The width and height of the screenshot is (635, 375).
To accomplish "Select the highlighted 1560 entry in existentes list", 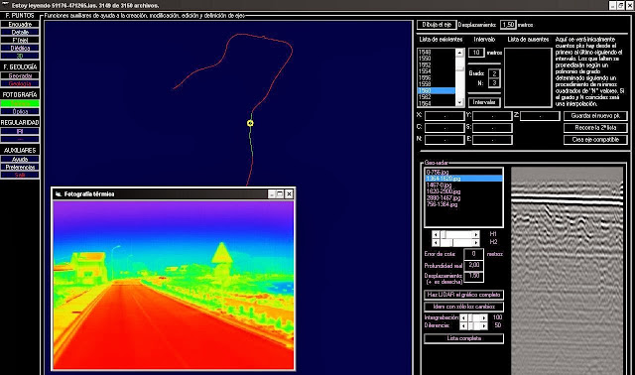I will coord(437,90).
